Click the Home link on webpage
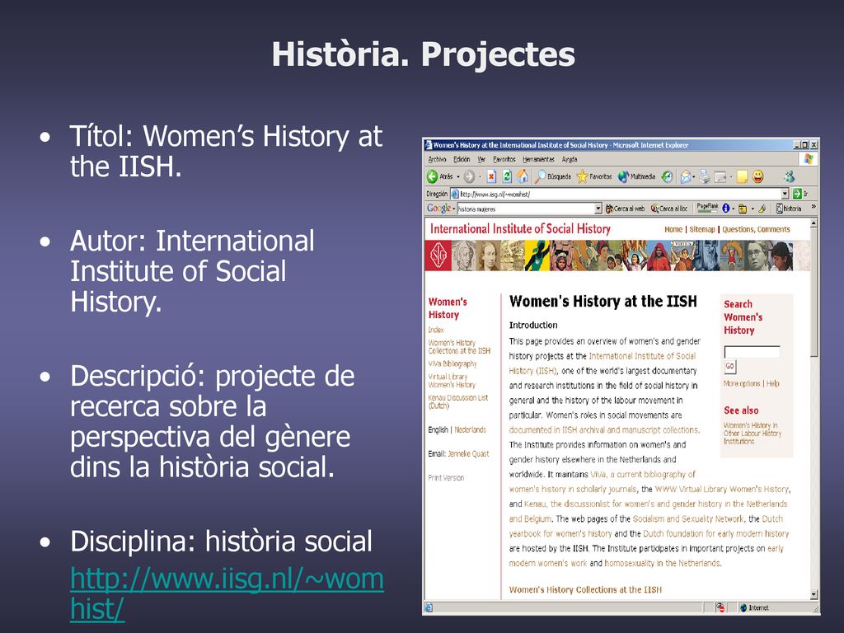This screenshot has height=633, width=844. [673, 229]
